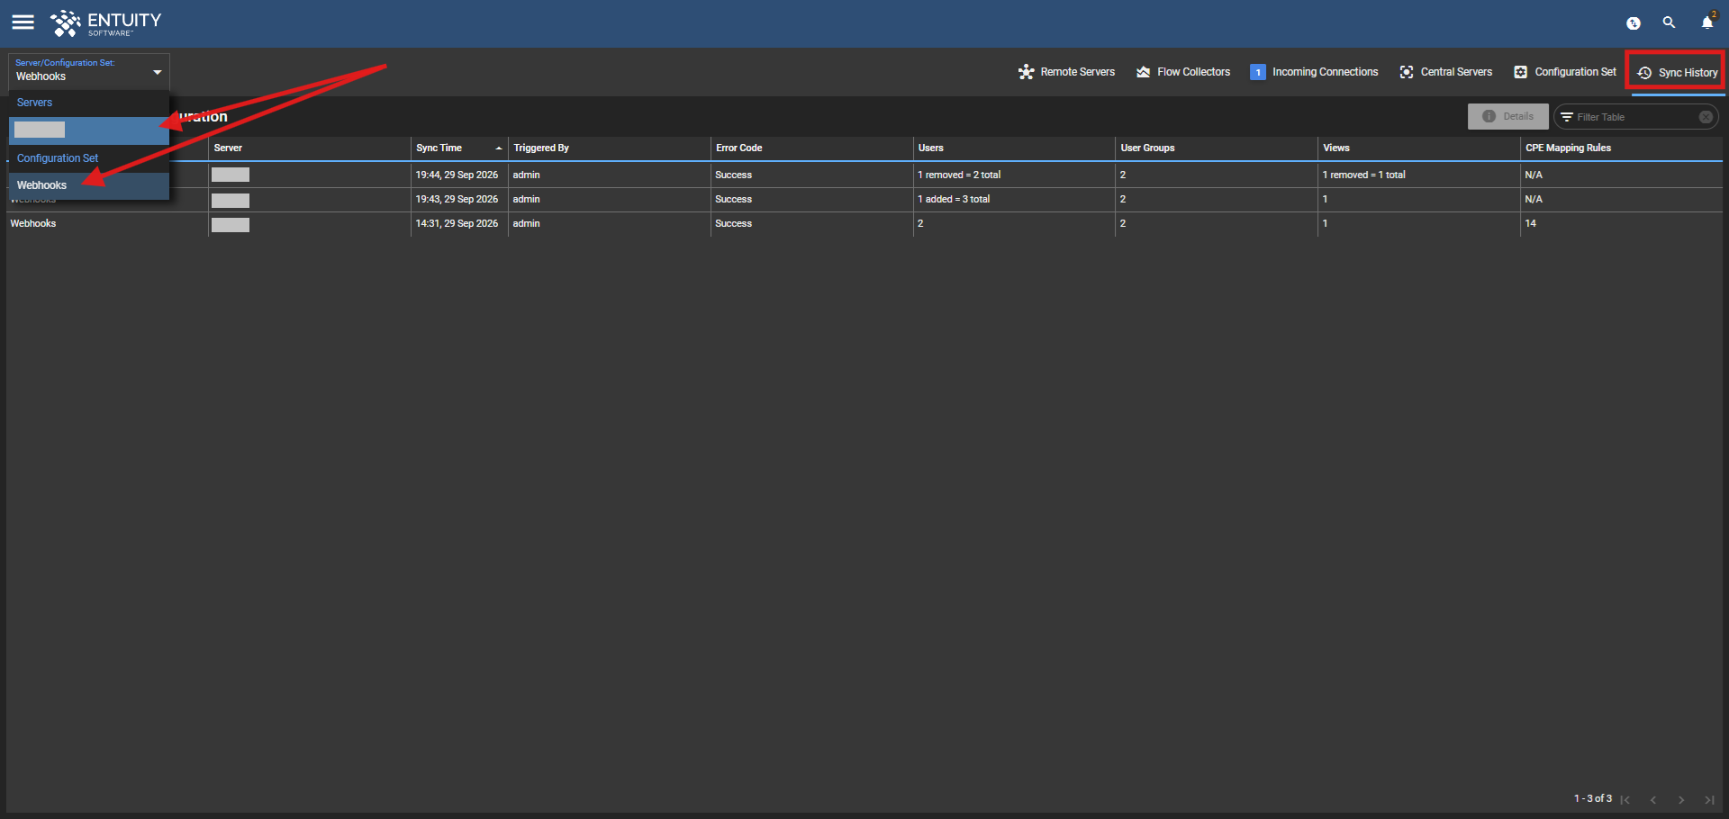Screen dimensions: 1729x819
Task: Sort by the Views column header
Action: [1418, 148]
